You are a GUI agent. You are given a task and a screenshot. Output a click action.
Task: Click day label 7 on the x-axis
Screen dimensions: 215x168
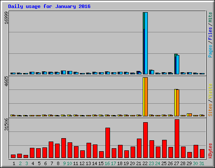tap(52, 163)
